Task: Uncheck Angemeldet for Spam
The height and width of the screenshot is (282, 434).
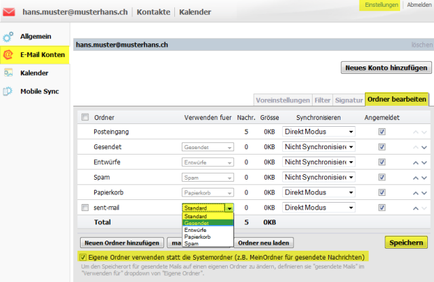Action: click(x=382, y=177)
